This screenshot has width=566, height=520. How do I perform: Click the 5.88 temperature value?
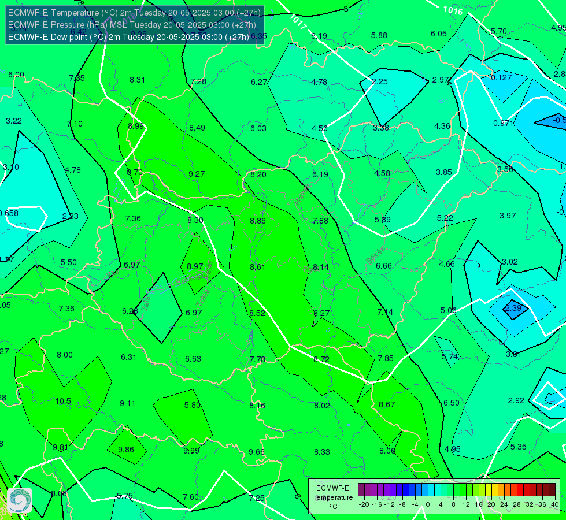[379, 35]
